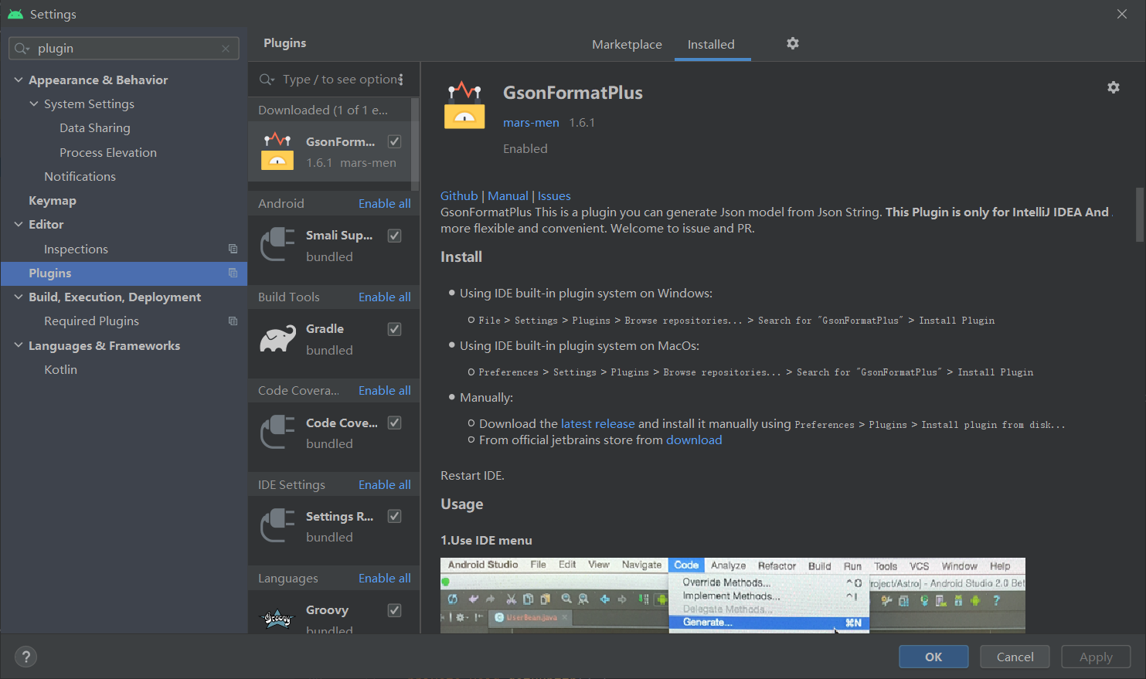Collapse System Settings subtree

[x=34, y=104]
